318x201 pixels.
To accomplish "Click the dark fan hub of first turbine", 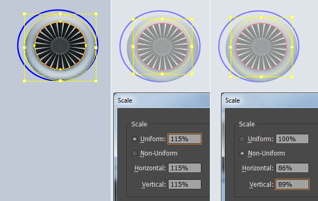I will click(60, 45).
